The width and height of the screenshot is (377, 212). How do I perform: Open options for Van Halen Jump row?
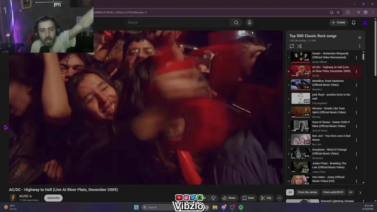(356, 181)
